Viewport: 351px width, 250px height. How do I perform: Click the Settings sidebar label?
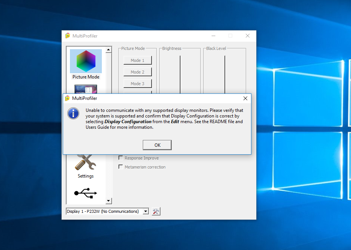point(86,176)
